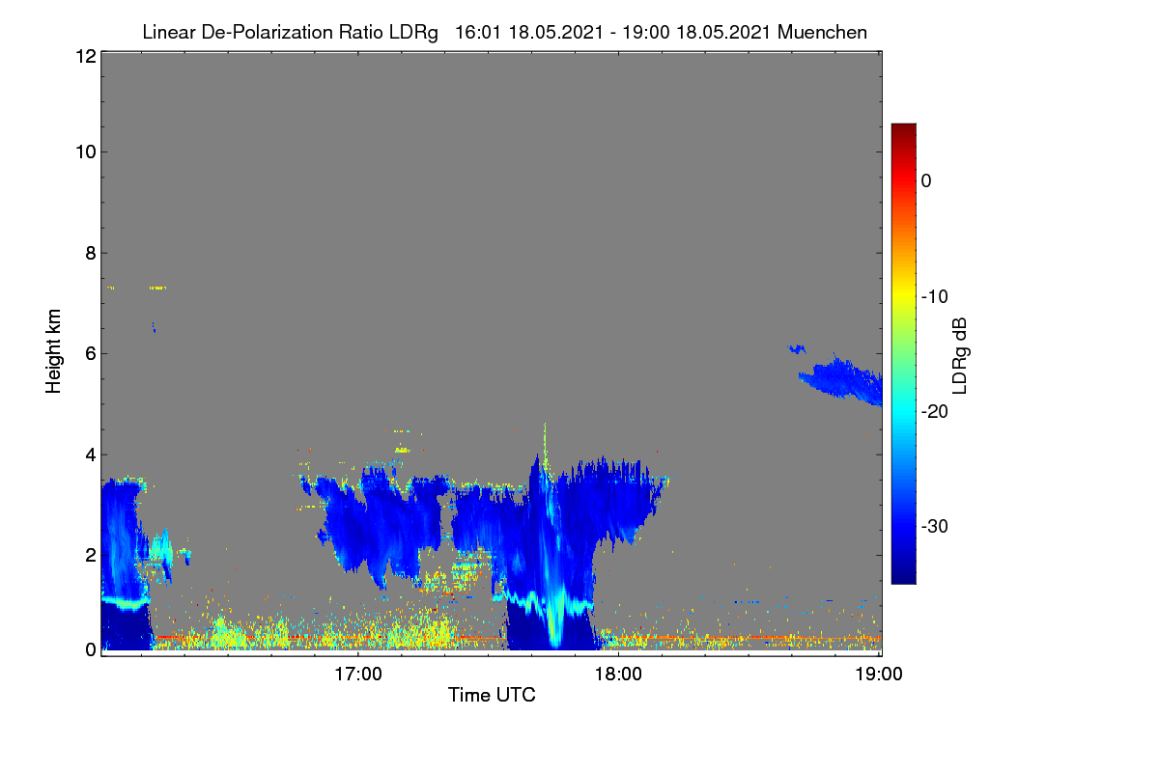The width and height of the screenshot is (1159, 772).
Task: Click the plot title 'Linear De-Polarization Ratio LDRg'
Action: point(290,32)
